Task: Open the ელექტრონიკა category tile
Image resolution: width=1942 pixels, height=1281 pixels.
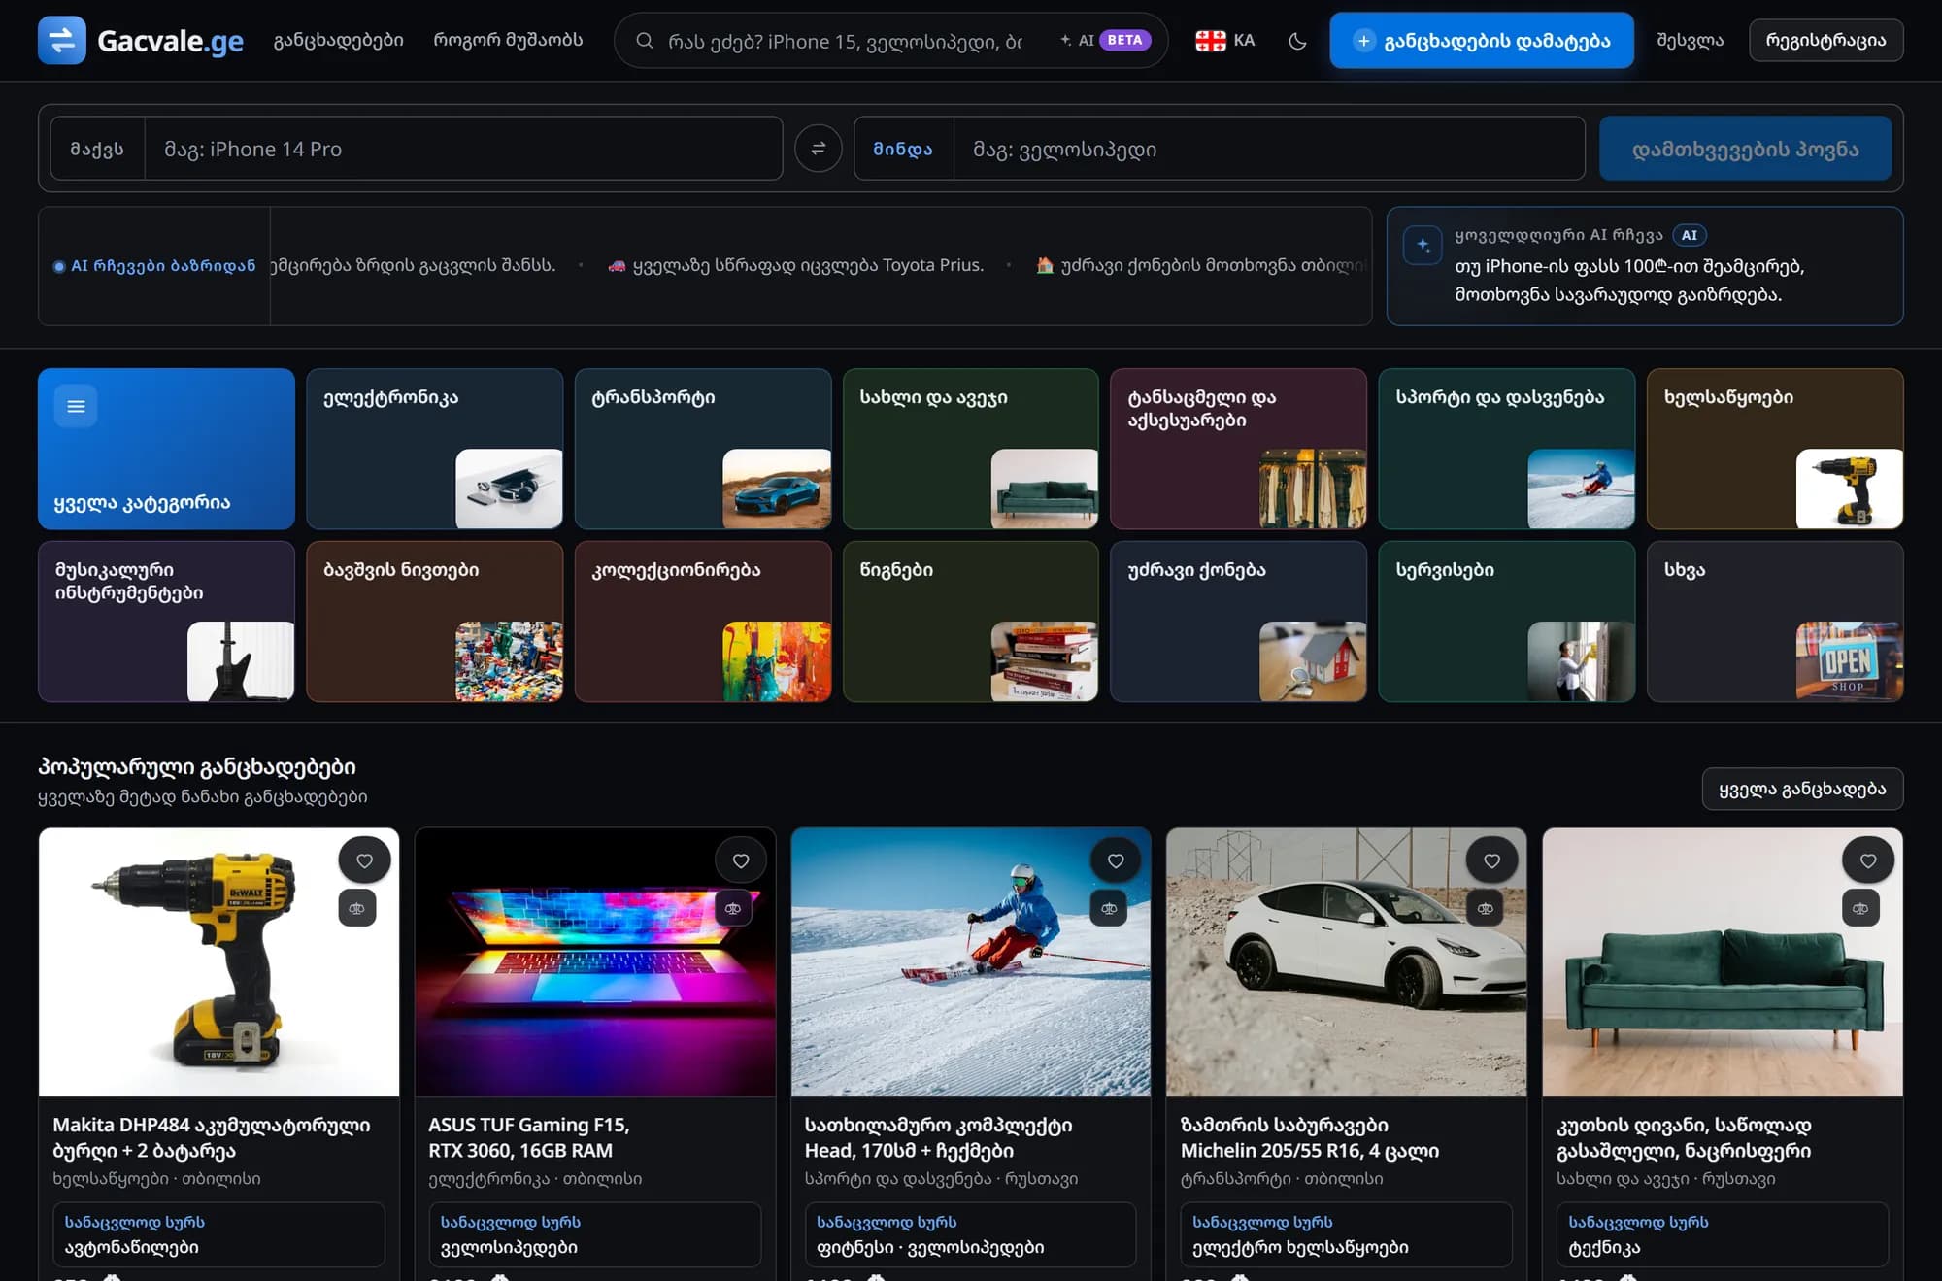Action: click(434, 449)
